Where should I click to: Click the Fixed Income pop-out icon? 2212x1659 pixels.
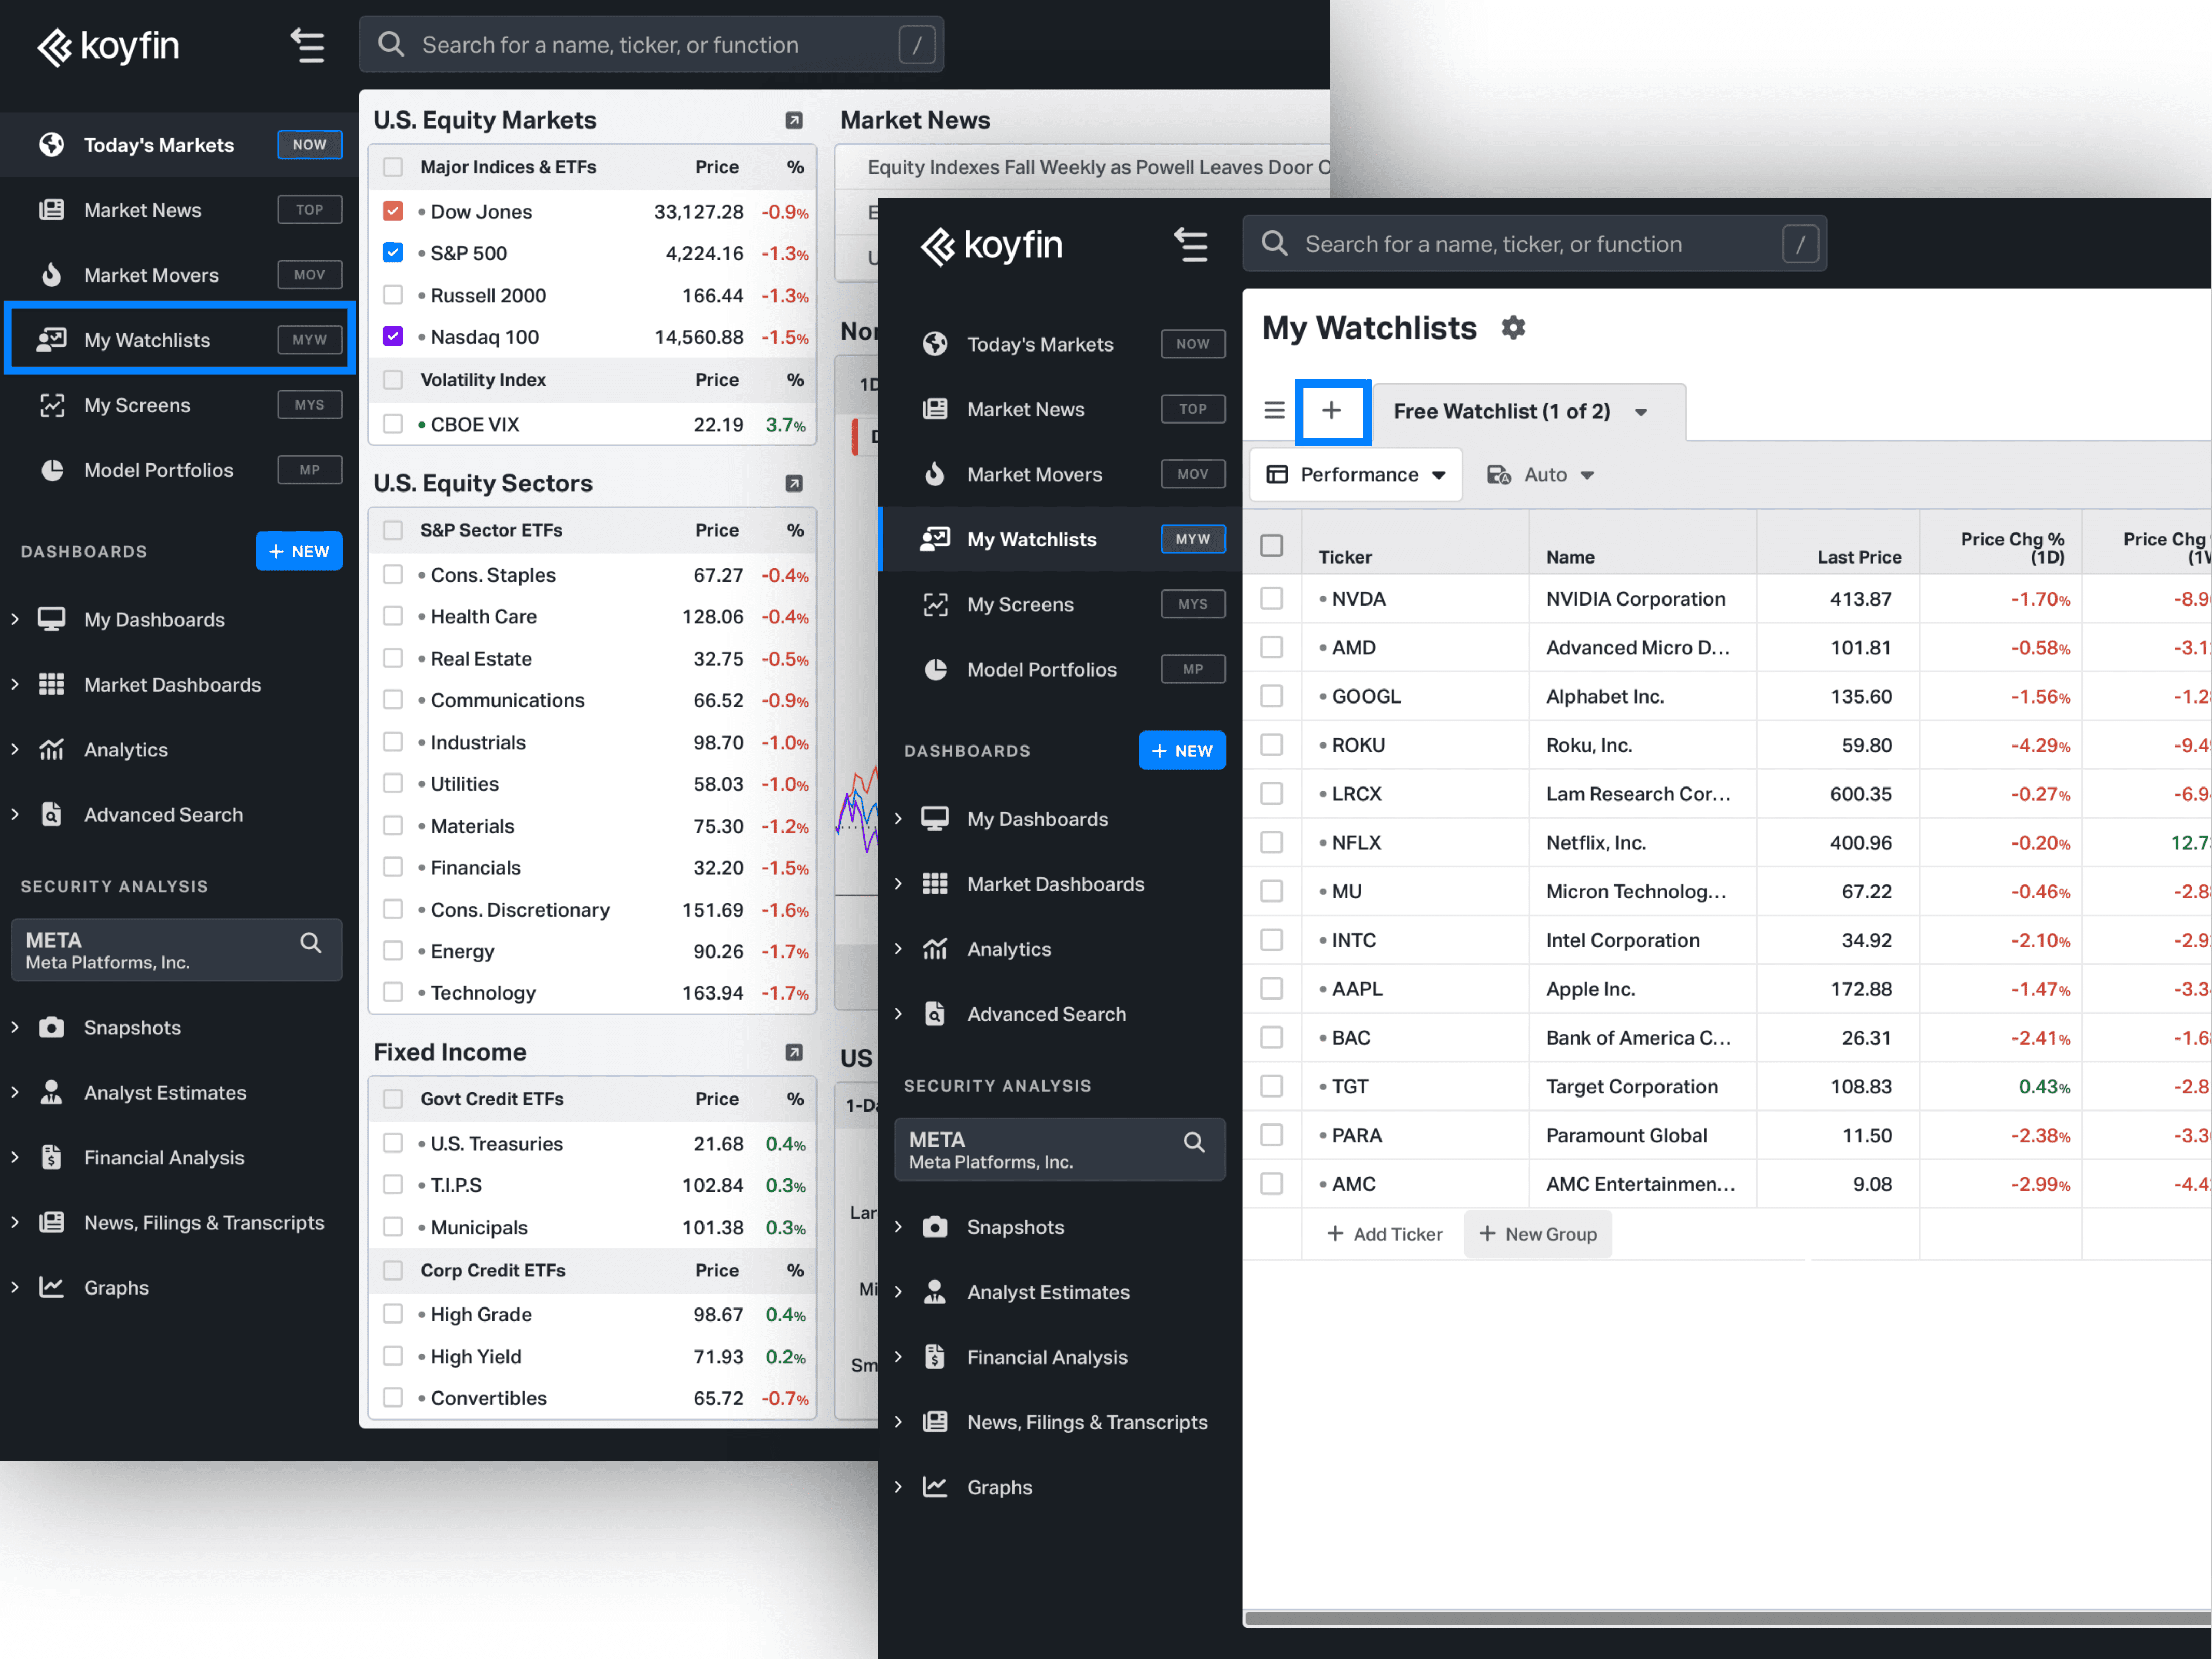pyautogui.click(x=794, y=1052)
